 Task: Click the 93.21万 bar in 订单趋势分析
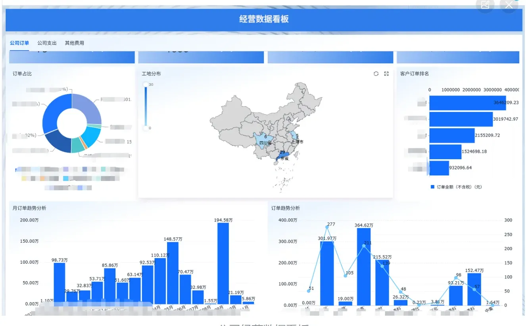[456, 295]
